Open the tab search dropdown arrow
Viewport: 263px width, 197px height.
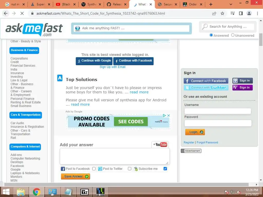[x=231, y=4]
